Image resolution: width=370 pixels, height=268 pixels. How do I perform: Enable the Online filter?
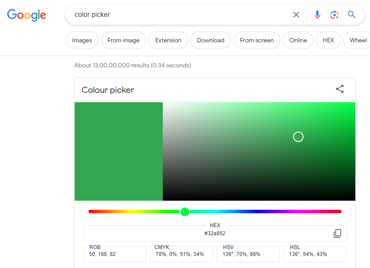point(298,40)
